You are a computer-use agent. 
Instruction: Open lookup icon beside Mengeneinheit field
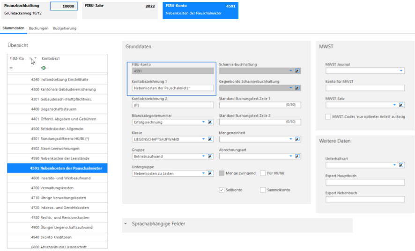297,139
